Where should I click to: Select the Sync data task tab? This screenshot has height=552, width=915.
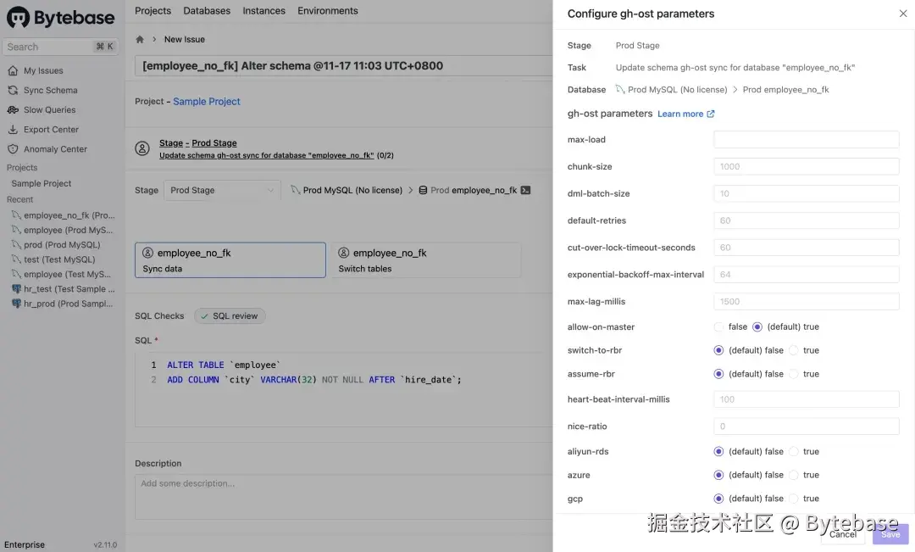click(230, 260)
